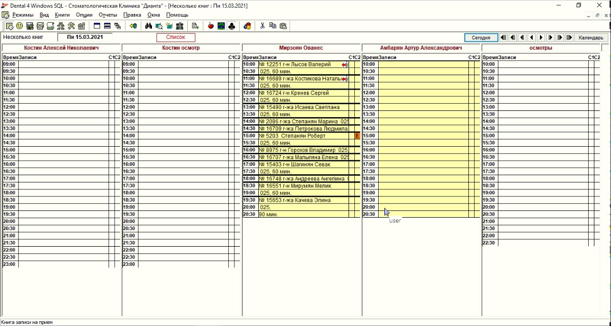Click the hammer and wrench tools icon
611x326 pixels.
click(71, 26)
